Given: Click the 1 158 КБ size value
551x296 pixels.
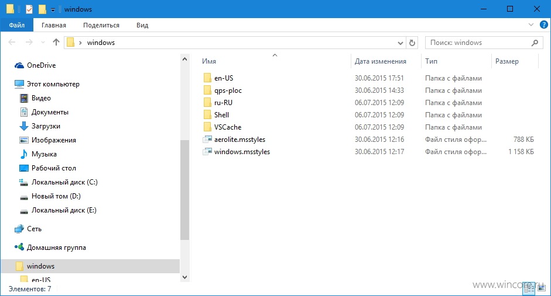Looking at the screenshot, I should pos(521,152).
